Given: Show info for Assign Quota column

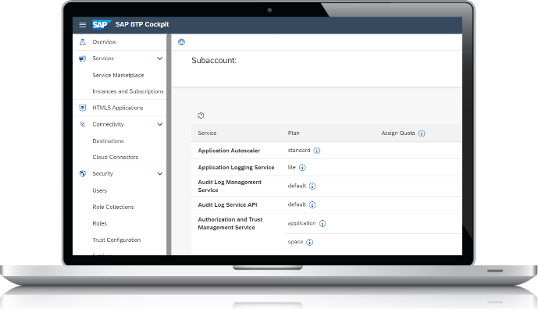Looking at the screenshot, I should (x=422, y=133).
